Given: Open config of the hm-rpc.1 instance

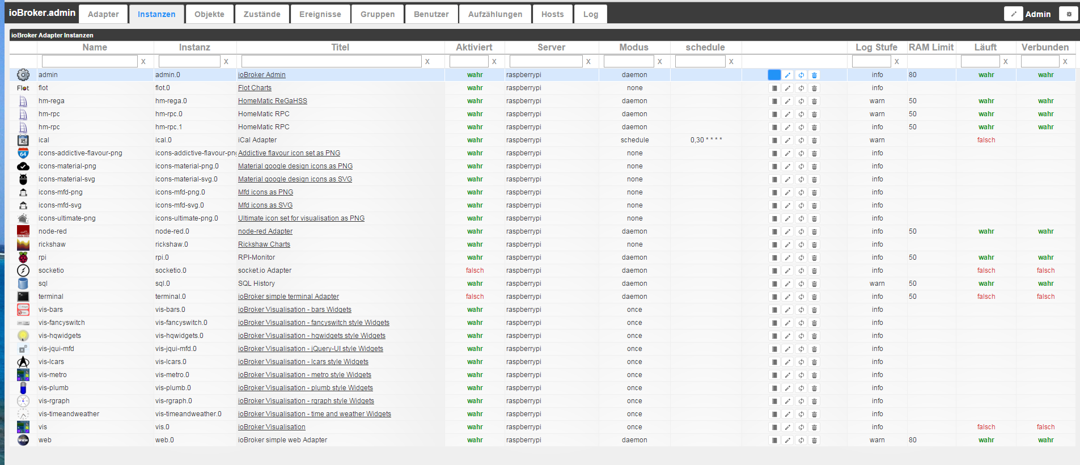Looking at the screenshot, I should click(774, 127).
